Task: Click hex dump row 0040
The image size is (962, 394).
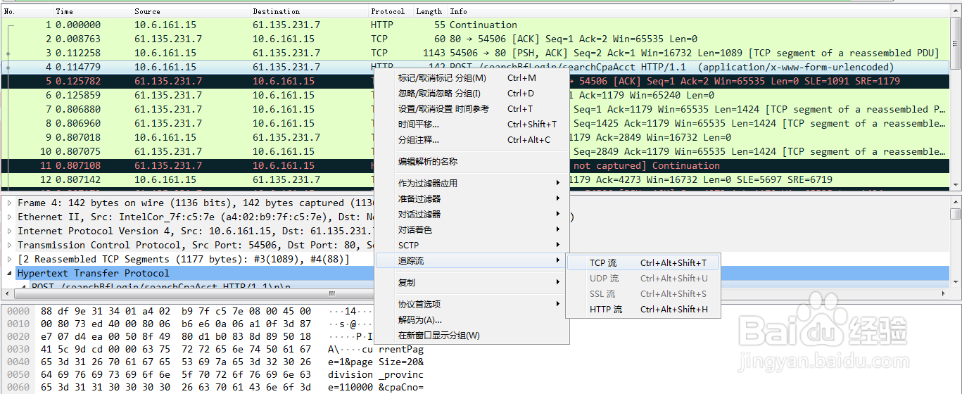Action: (215, 362)
